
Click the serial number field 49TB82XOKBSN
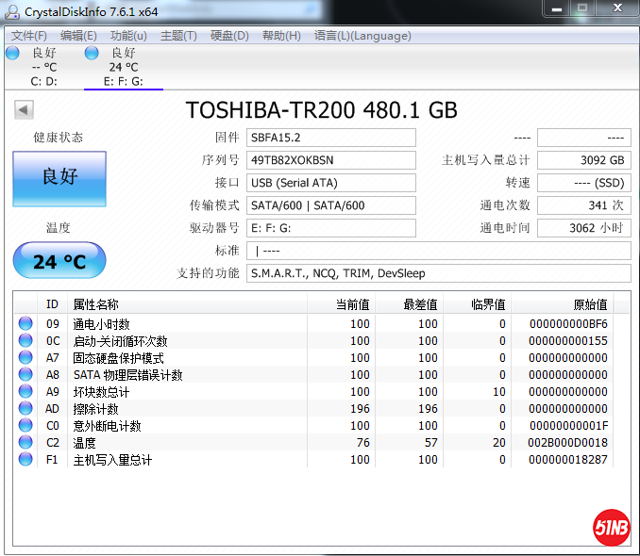tap(331, 160)
